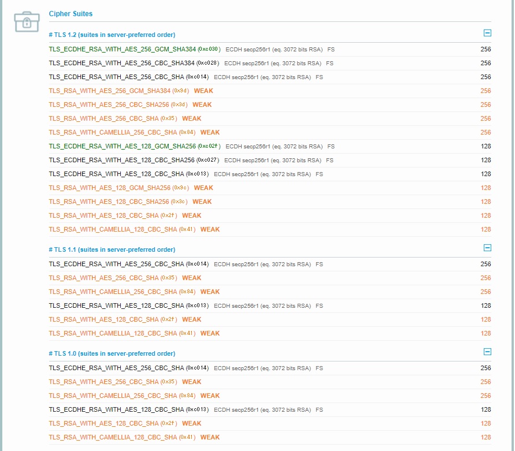Select TLS_ECDHE_RSA_WITH_AES_128_GCM_SHA256 suite name

pyautogui.click(x=122, y=147)
